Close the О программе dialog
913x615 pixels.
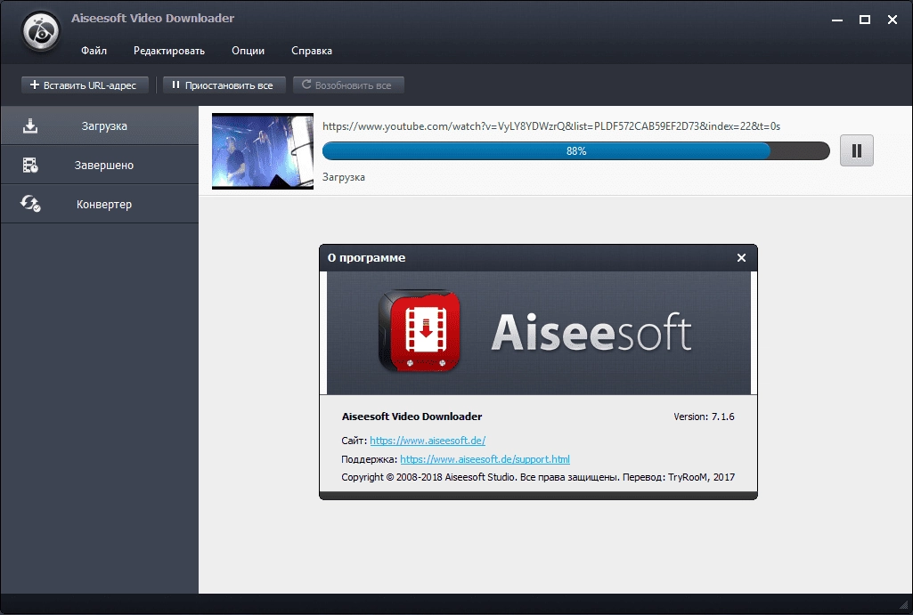click(x=741, y=258)
